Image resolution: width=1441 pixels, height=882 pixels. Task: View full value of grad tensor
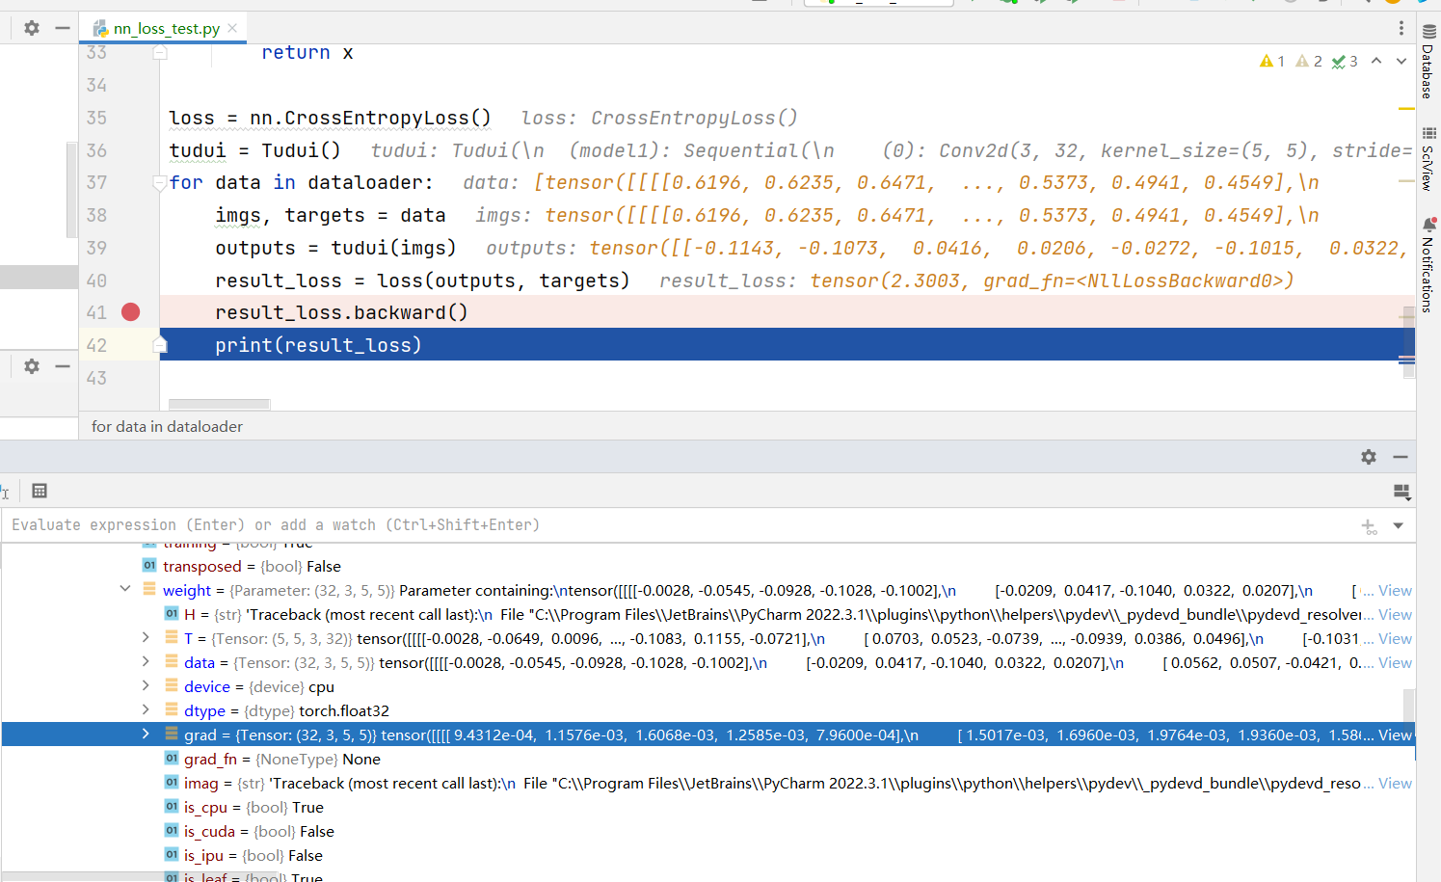coord(1395,735)
